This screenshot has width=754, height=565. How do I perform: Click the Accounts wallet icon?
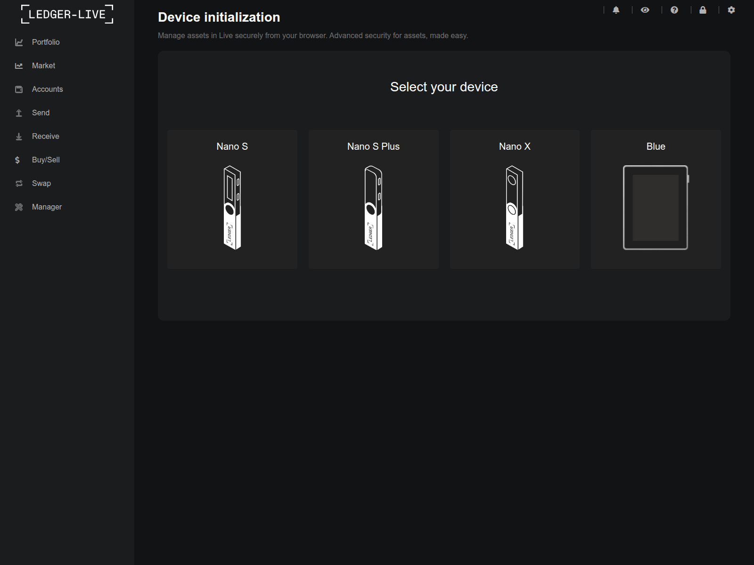tap(19, 89)
